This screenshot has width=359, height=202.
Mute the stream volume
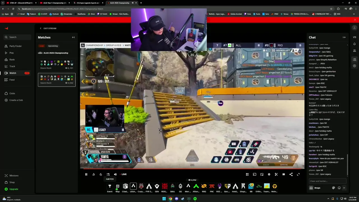point(115,174)
